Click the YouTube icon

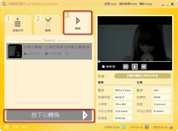171,127
